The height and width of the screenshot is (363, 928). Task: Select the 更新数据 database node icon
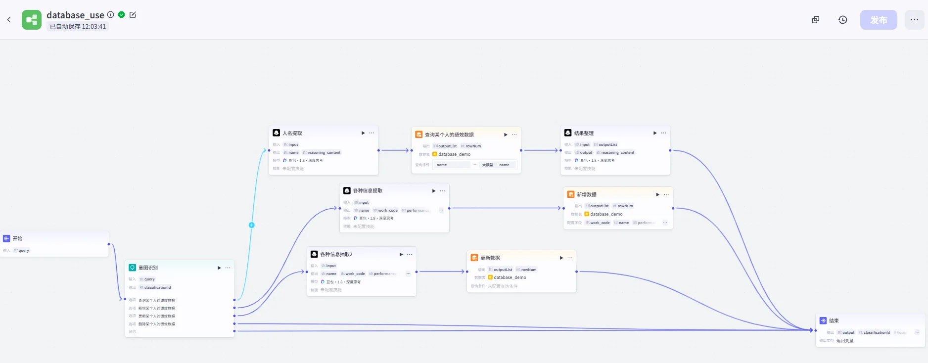474,258
